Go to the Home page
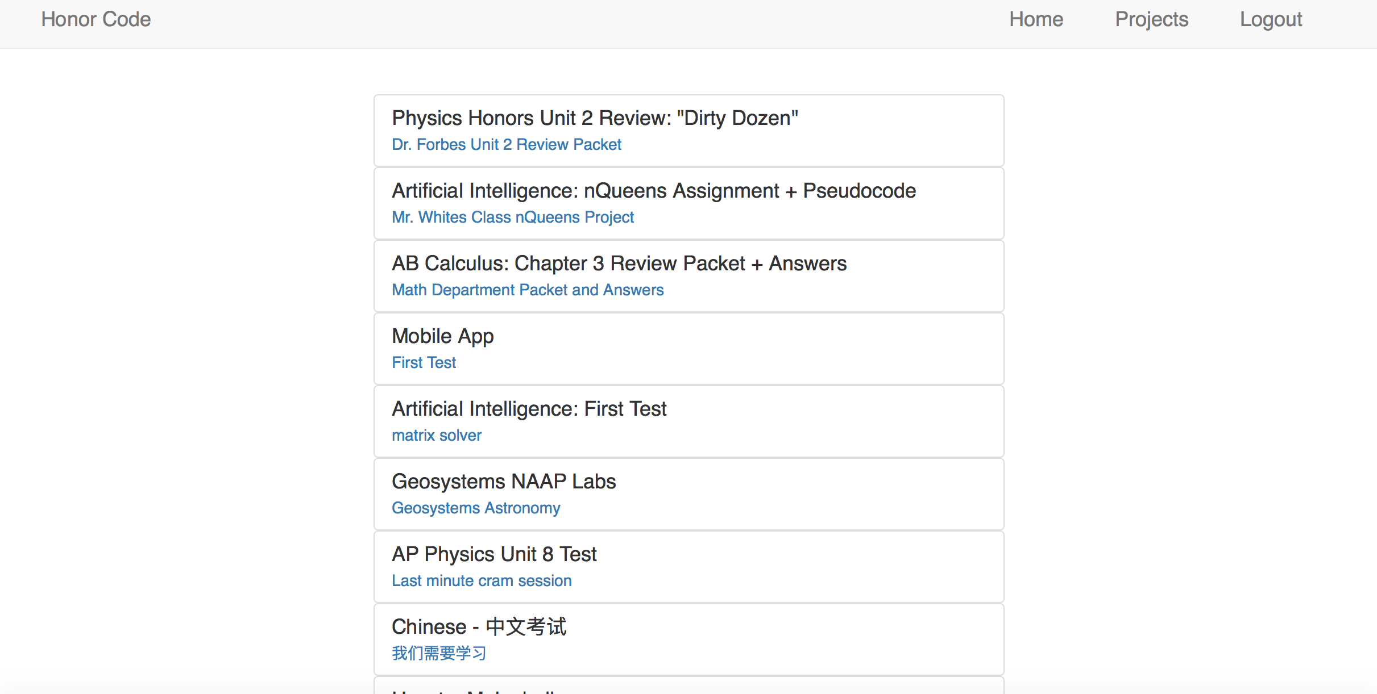 click(1036, 19)
